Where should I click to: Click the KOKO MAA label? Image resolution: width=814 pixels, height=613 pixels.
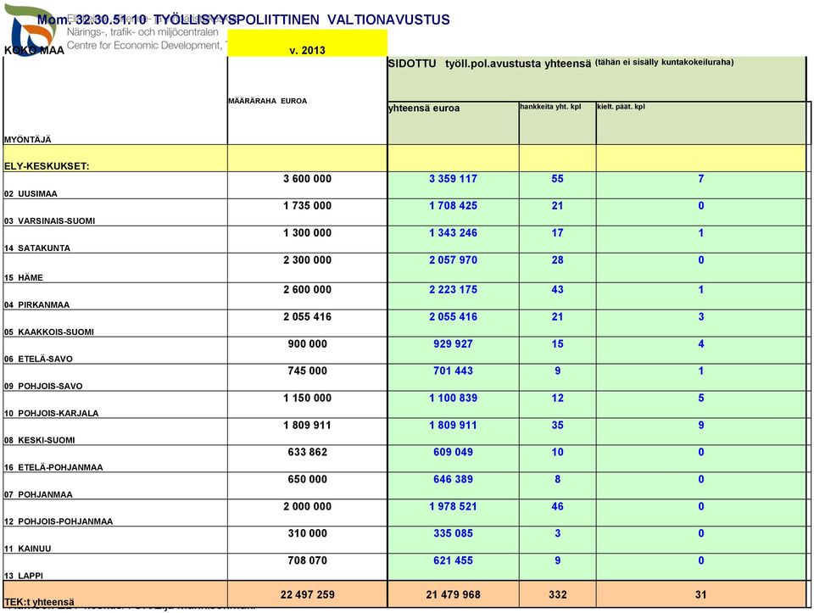click(34, 50)
